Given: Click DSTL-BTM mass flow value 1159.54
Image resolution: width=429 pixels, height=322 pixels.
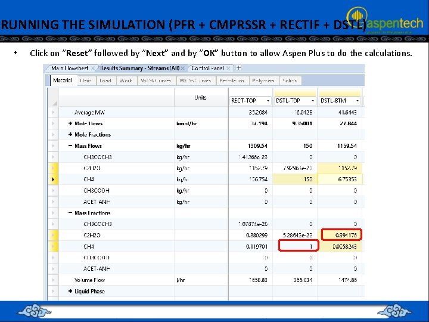Looking at the screenshot, I should (347, 146).
